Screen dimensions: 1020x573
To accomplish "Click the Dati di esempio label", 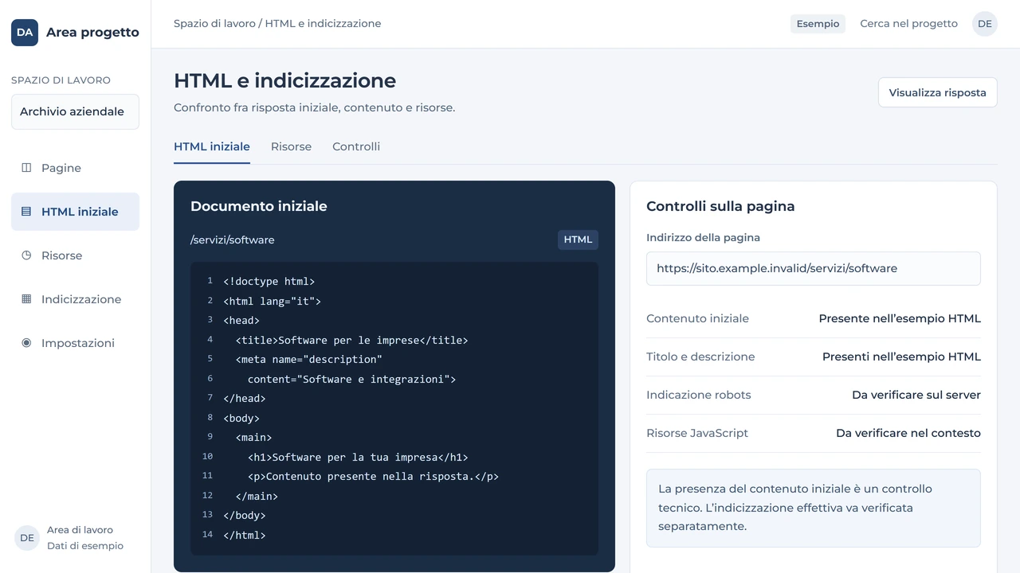I will pos(85,546).
